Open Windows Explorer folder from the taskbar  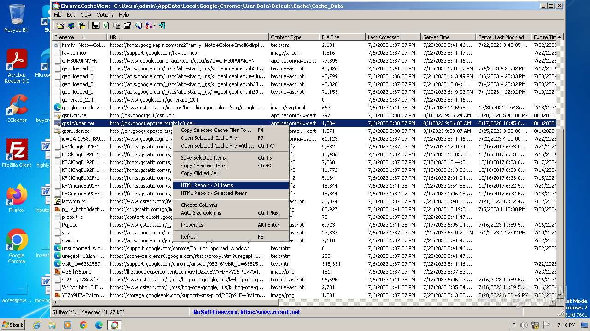[x=52, y=325]
